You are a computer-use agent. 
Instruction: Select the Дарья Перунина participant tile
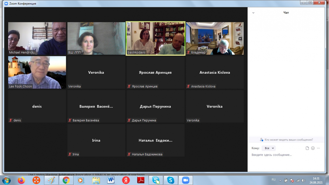(x=155, y=106)
